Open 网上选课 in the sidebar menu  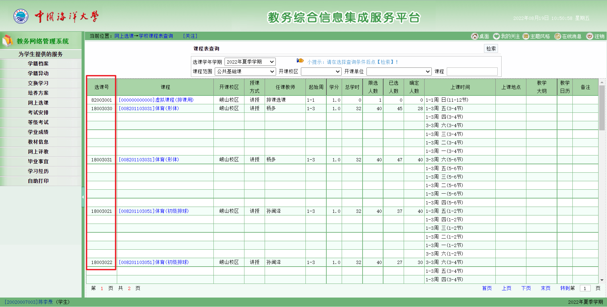coord(38,103)
